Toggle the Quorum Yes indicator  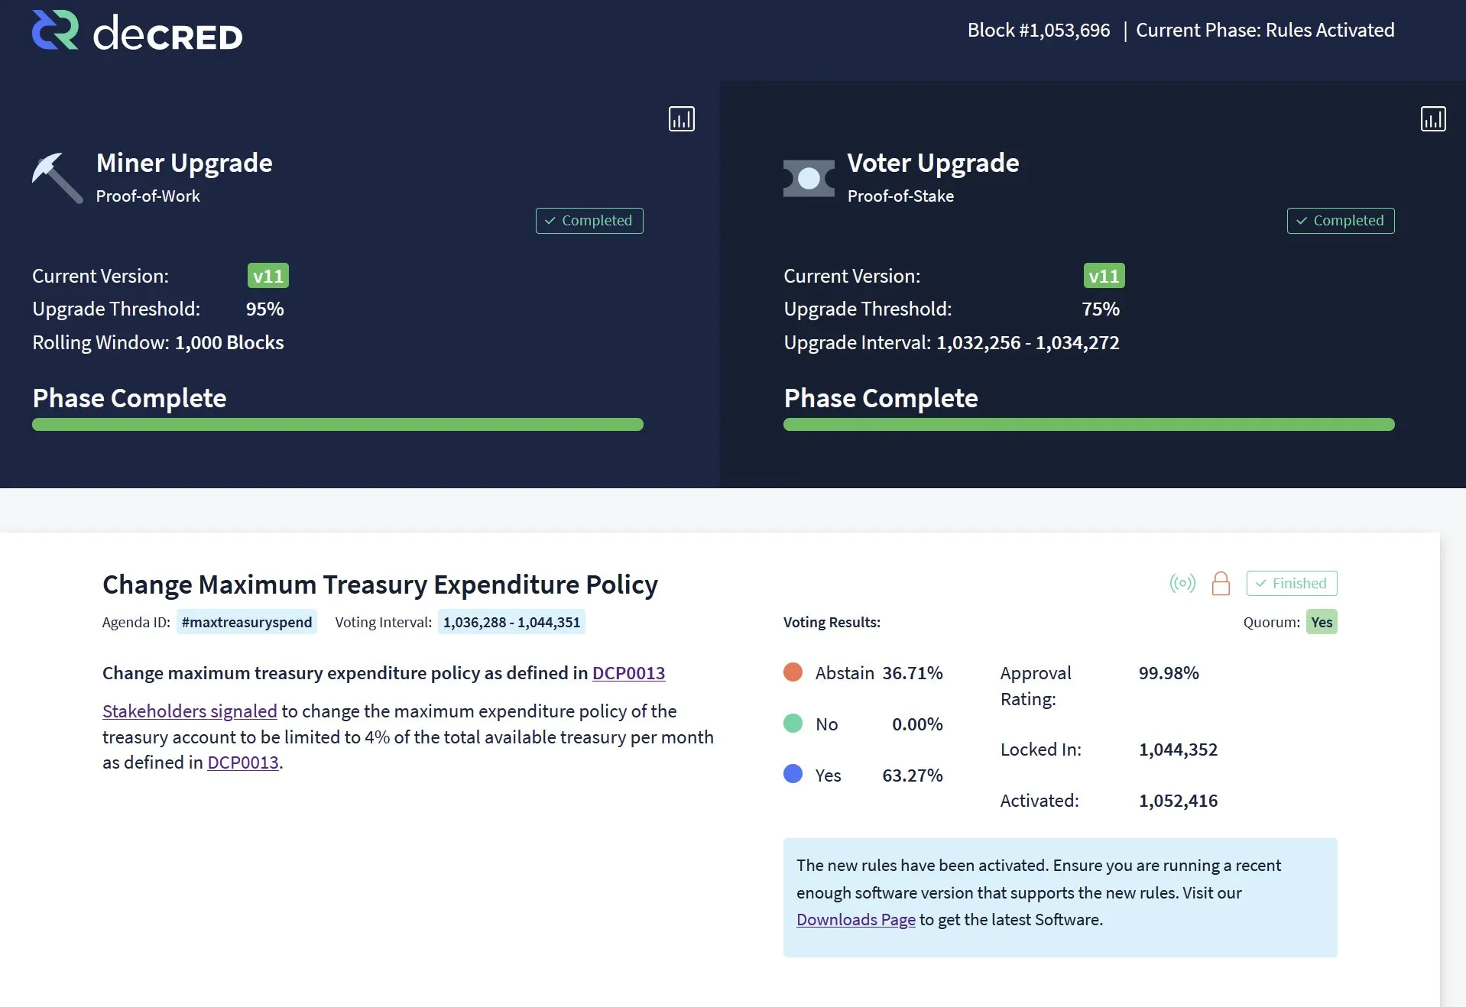tap(1322, 622)
